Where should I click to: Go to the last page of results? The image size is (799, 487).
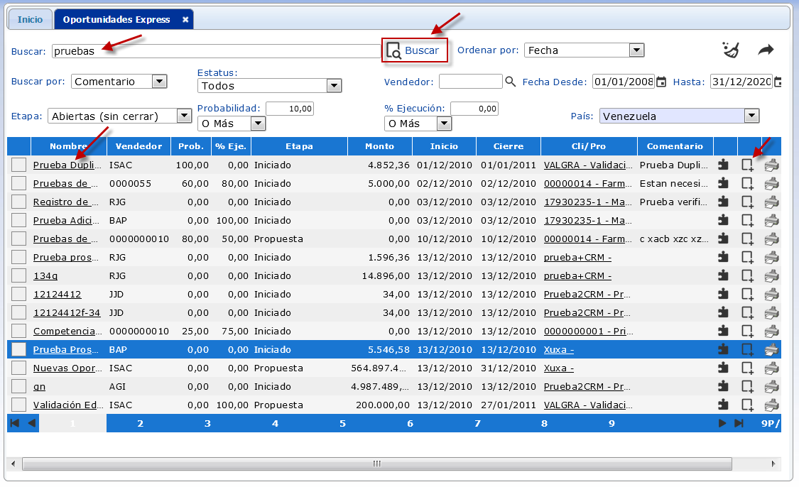coord(739,424)
